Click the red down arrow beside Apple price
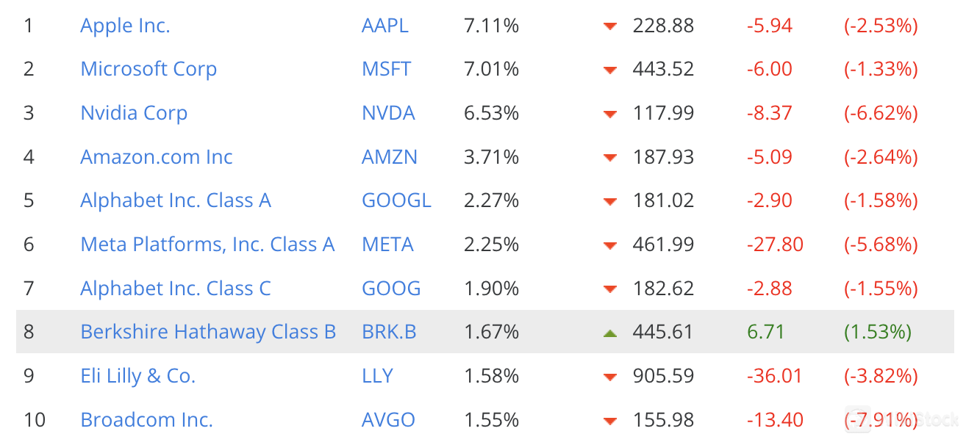The height and width of the screenshot is (445, 966). (x=609, y=26)
